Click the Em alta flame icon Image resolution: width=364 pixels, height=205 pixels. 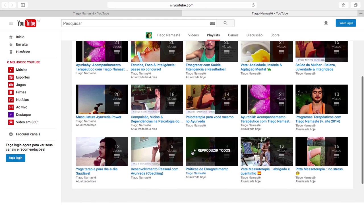pos(11,44)
